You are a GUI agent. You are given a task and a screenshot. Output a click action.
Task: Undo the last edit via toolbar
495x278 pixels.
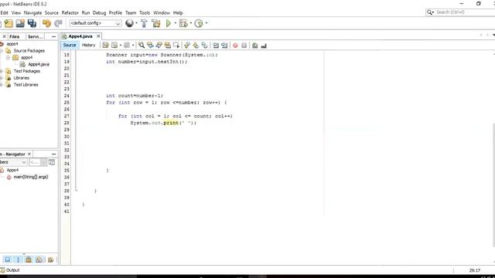coord(46,23)
